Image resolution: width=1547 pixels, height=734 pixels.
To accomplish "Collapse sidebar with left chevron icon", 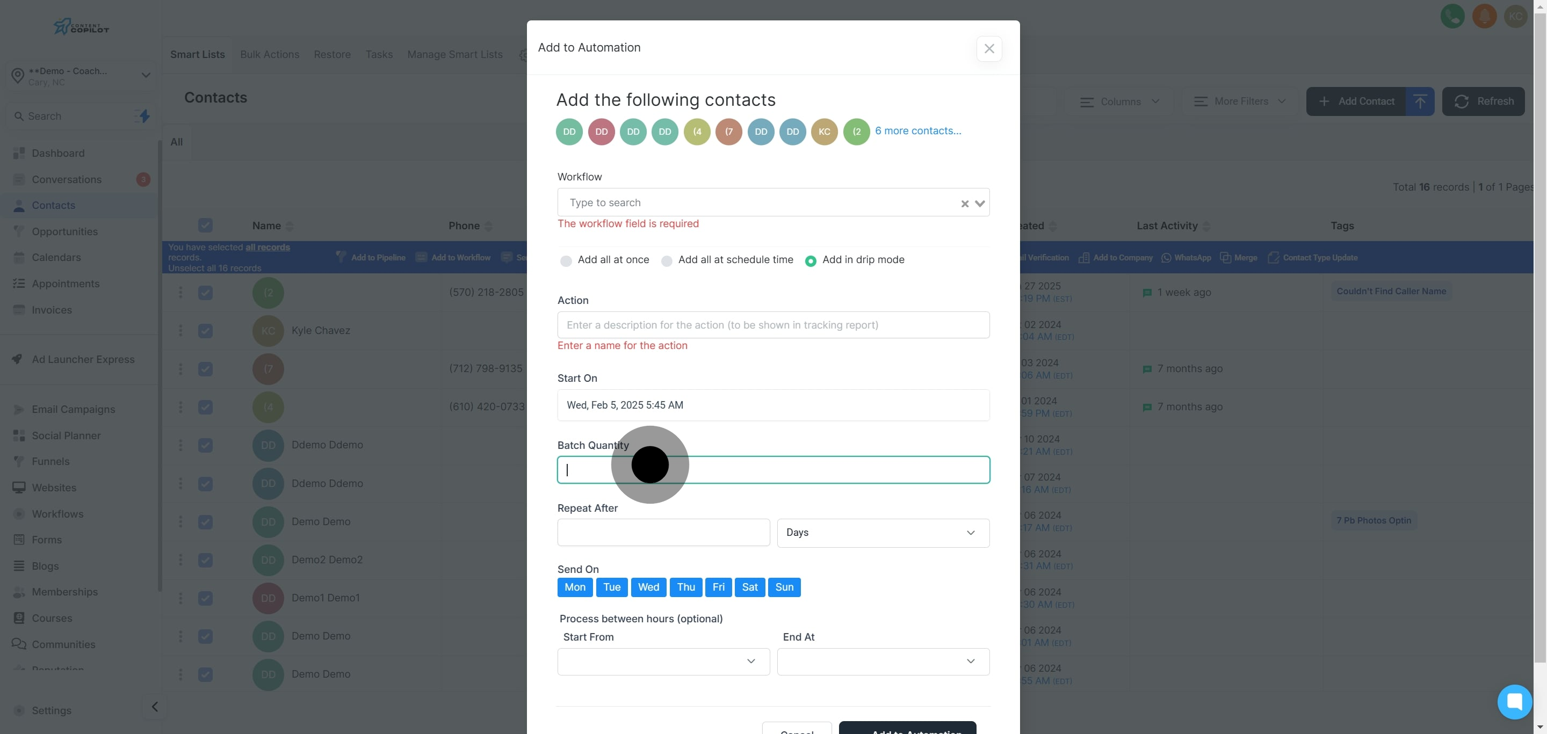I will (154, 707).
